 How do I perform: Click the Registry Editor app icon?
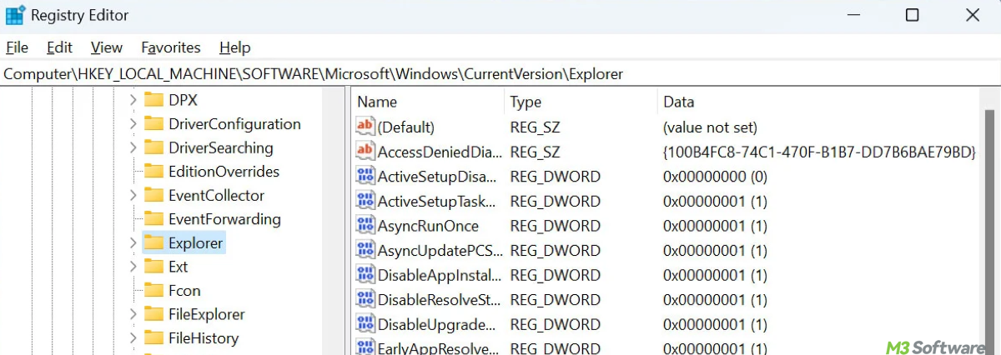(15, 15)
